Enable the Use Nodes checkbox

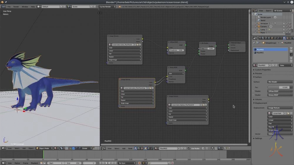point(189,149)
